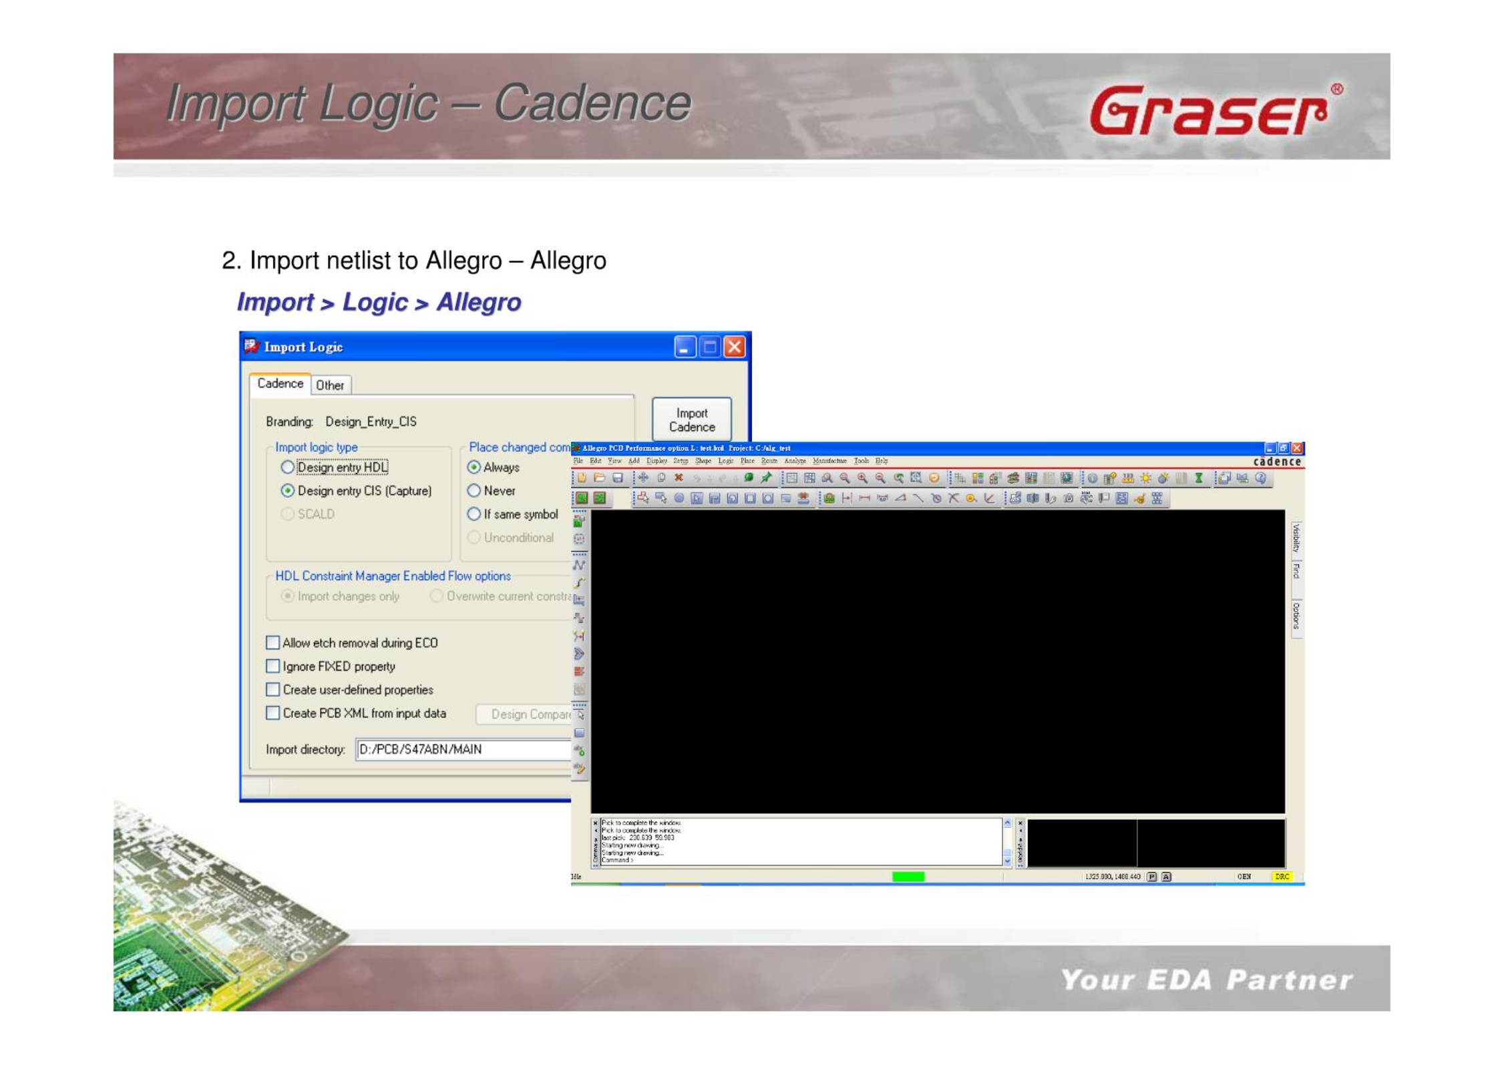1504x1065 pixels.
Task: Switch to the Cadence tab in Import Logic
Action: tap(280, 384)
